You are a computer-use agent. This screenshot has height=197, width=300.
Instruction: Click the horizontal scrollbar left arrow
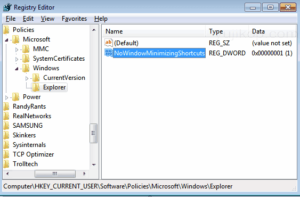(7, 174)
